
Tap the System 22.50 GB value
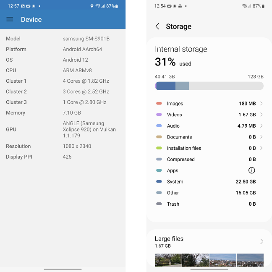246,182
